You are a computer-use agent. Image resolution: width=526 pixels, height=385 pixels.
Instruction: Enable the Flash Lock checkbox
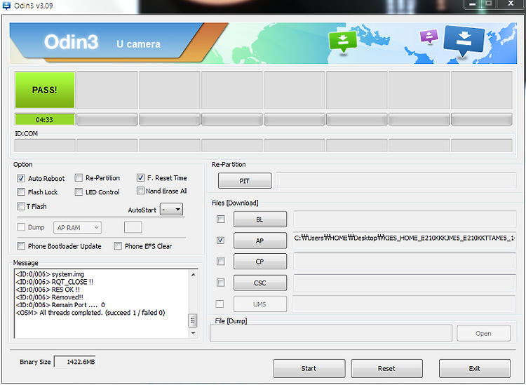pos(21,192)
